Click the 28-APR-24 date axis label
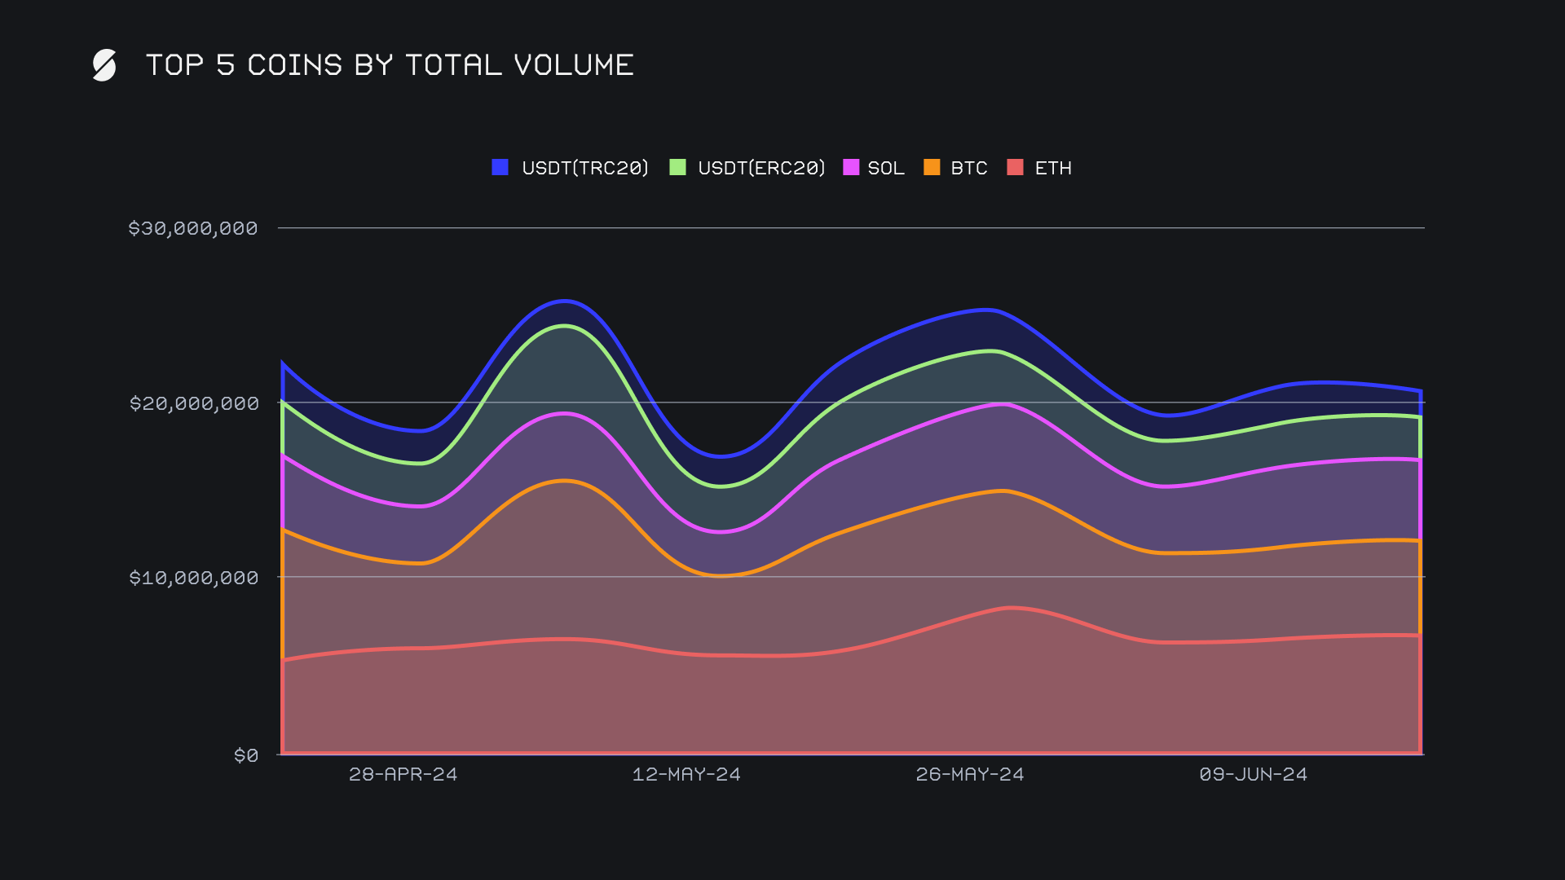The image size is (1565, 880). tap(403, 774)
